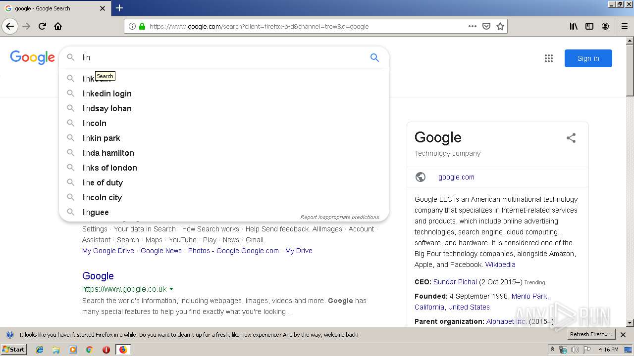Dismiss the Firefox refresh notification bar
Image resolution: width=634 pixels, height=356 pixels.
pos(623,335)
